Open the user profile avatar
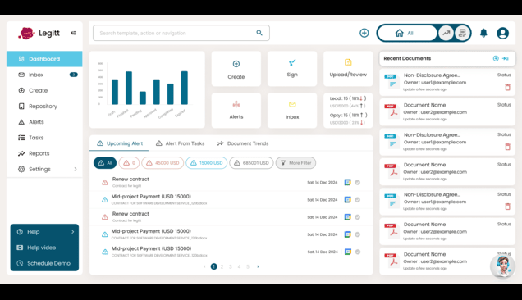The image size is (522, 300). (502, 33)
